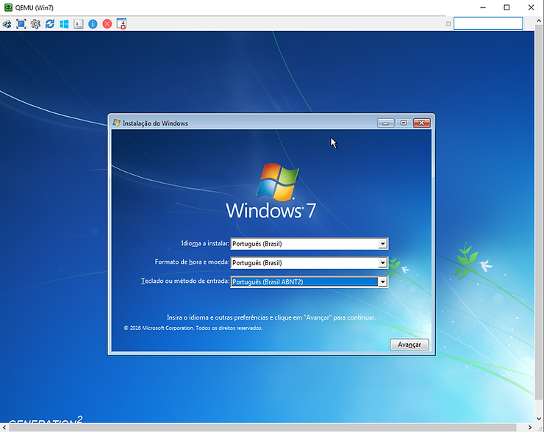The image size is (544, 432).
Task: Maximize the Instalação do Windows dialog
Action: [404, 123]
